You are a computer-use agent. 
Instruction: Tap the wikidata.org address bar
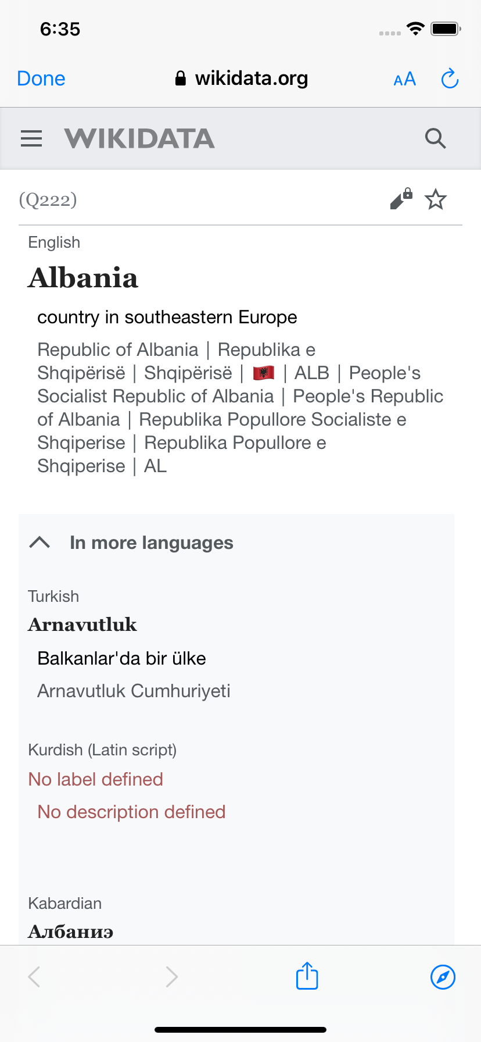tap(241, 78)
